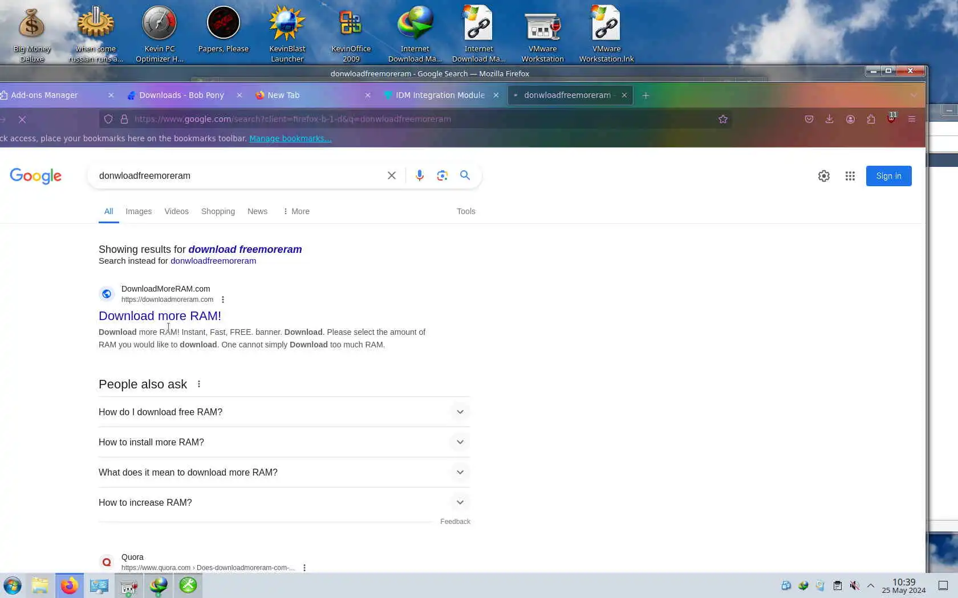This screenshot has width=958, height=598.
Task: Sign in to Google
Action: click(x=888, y=176)
